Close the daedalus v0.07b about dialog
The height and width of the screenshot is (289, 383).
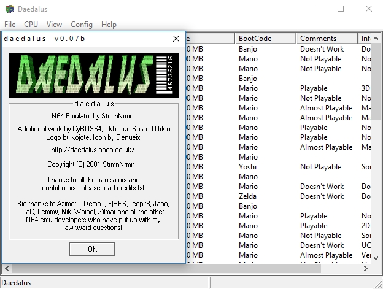176,39
